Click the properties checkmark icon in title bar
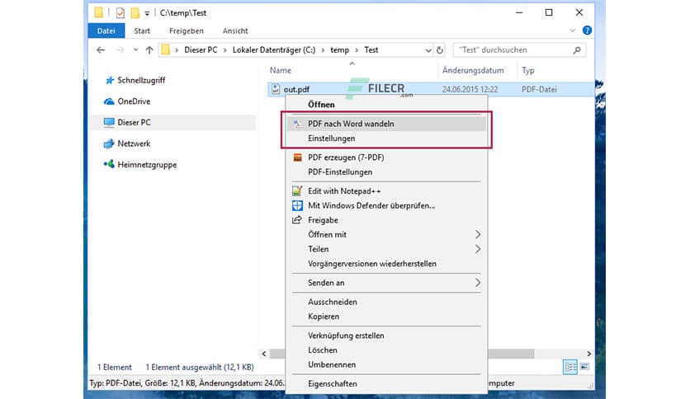Viewport: 690px width, 399px height. (x=120, y=13)
